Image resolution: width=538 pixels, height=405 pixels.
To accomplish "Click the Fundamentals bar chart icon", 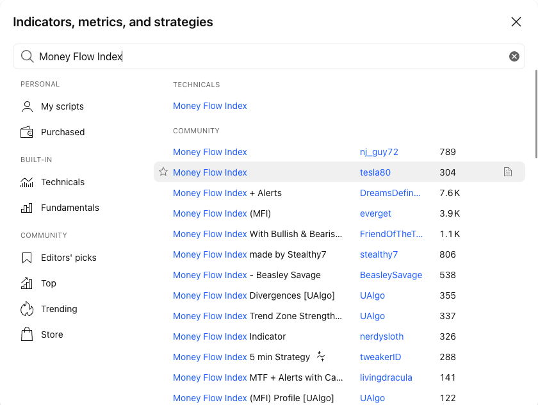I will [27, 208].
